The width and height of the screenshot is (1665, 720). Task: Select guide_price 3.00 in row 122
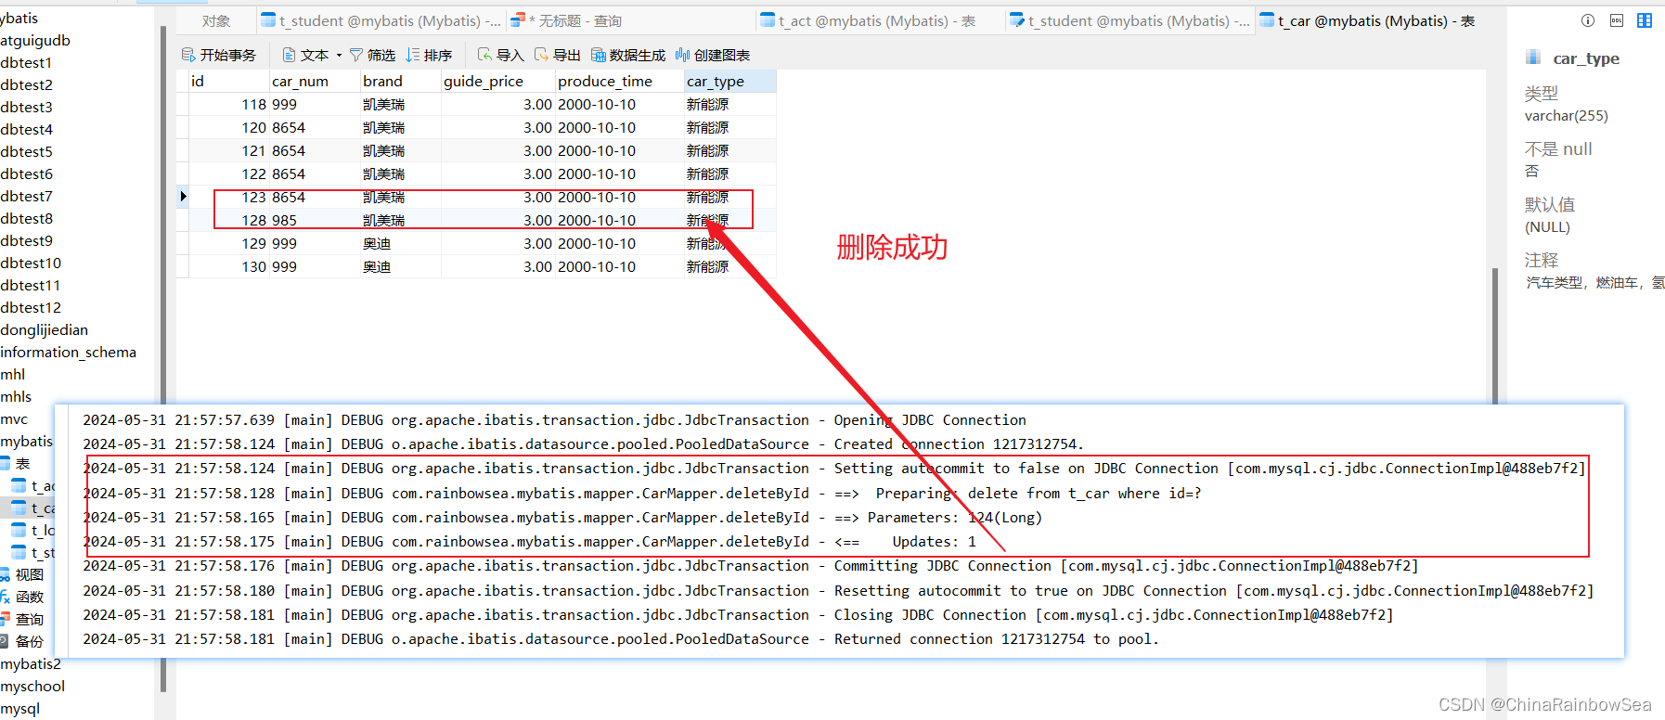click(x=498, y=174)
